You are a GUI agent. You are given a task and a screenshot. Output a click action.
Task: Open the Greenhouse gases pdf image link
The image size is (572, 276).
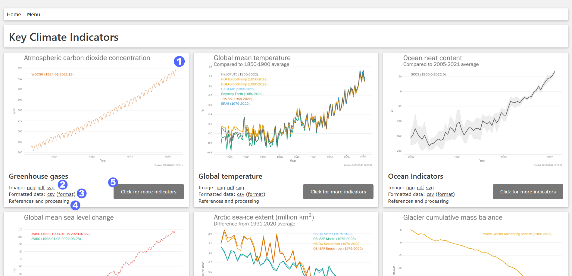[41, 188]
